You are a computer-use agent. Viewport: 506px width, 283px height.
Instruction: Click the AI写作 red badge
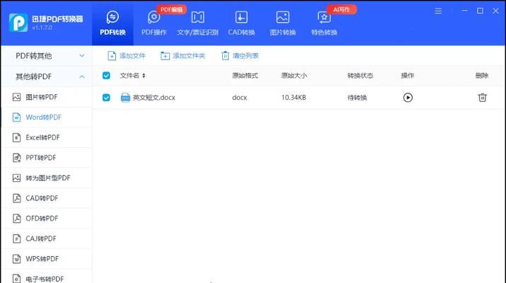click(341, 9)
